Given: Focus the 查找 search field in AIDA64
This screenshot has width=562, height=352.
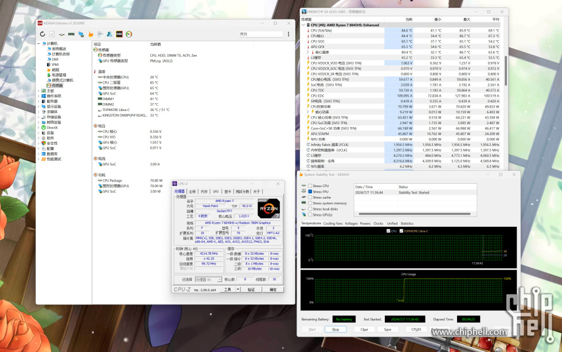Looking at the screenshot, I should pyautogui.click(x=261, y=34).
